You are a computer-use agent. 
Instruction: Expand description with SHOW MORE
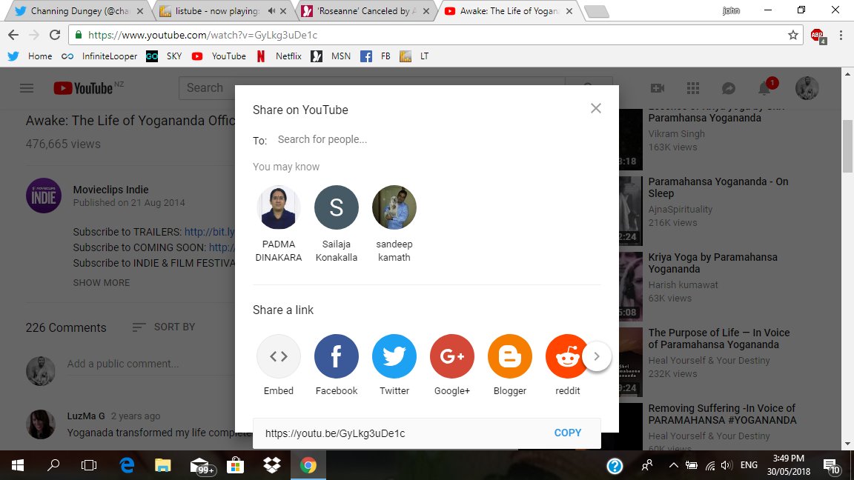(x=102, y=282)
